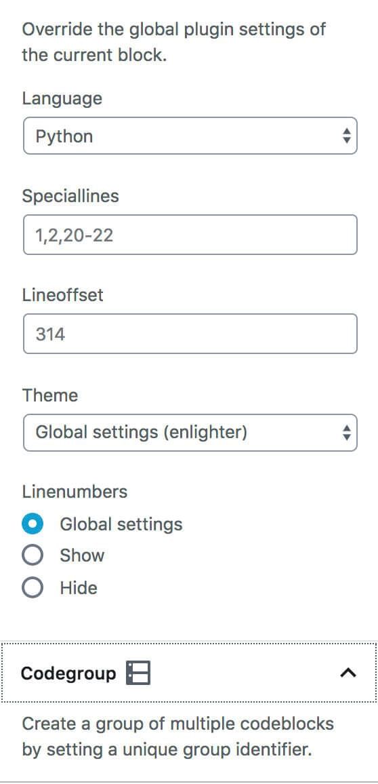Click the Hide option label text

coord(79,587)
